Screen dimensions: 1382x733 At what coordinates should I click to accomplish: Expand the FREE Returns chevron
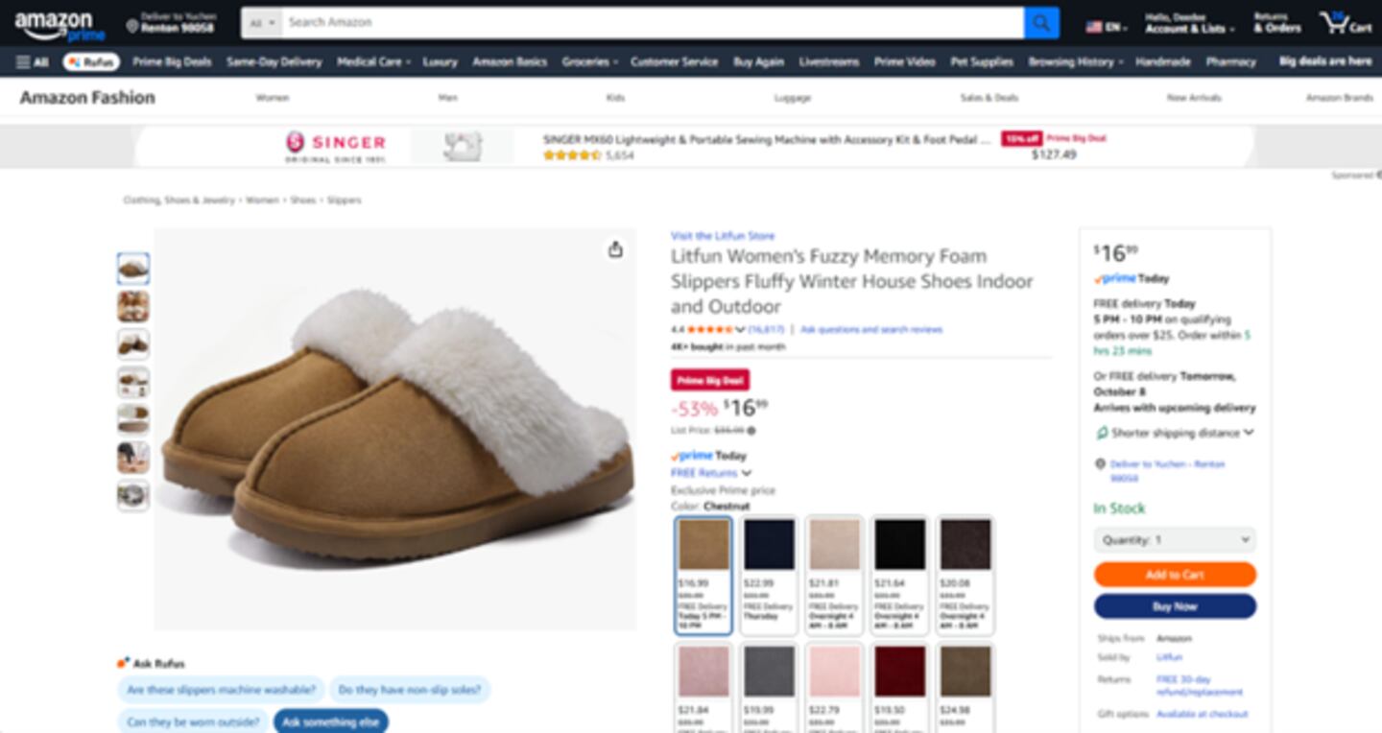pos(747,473)
